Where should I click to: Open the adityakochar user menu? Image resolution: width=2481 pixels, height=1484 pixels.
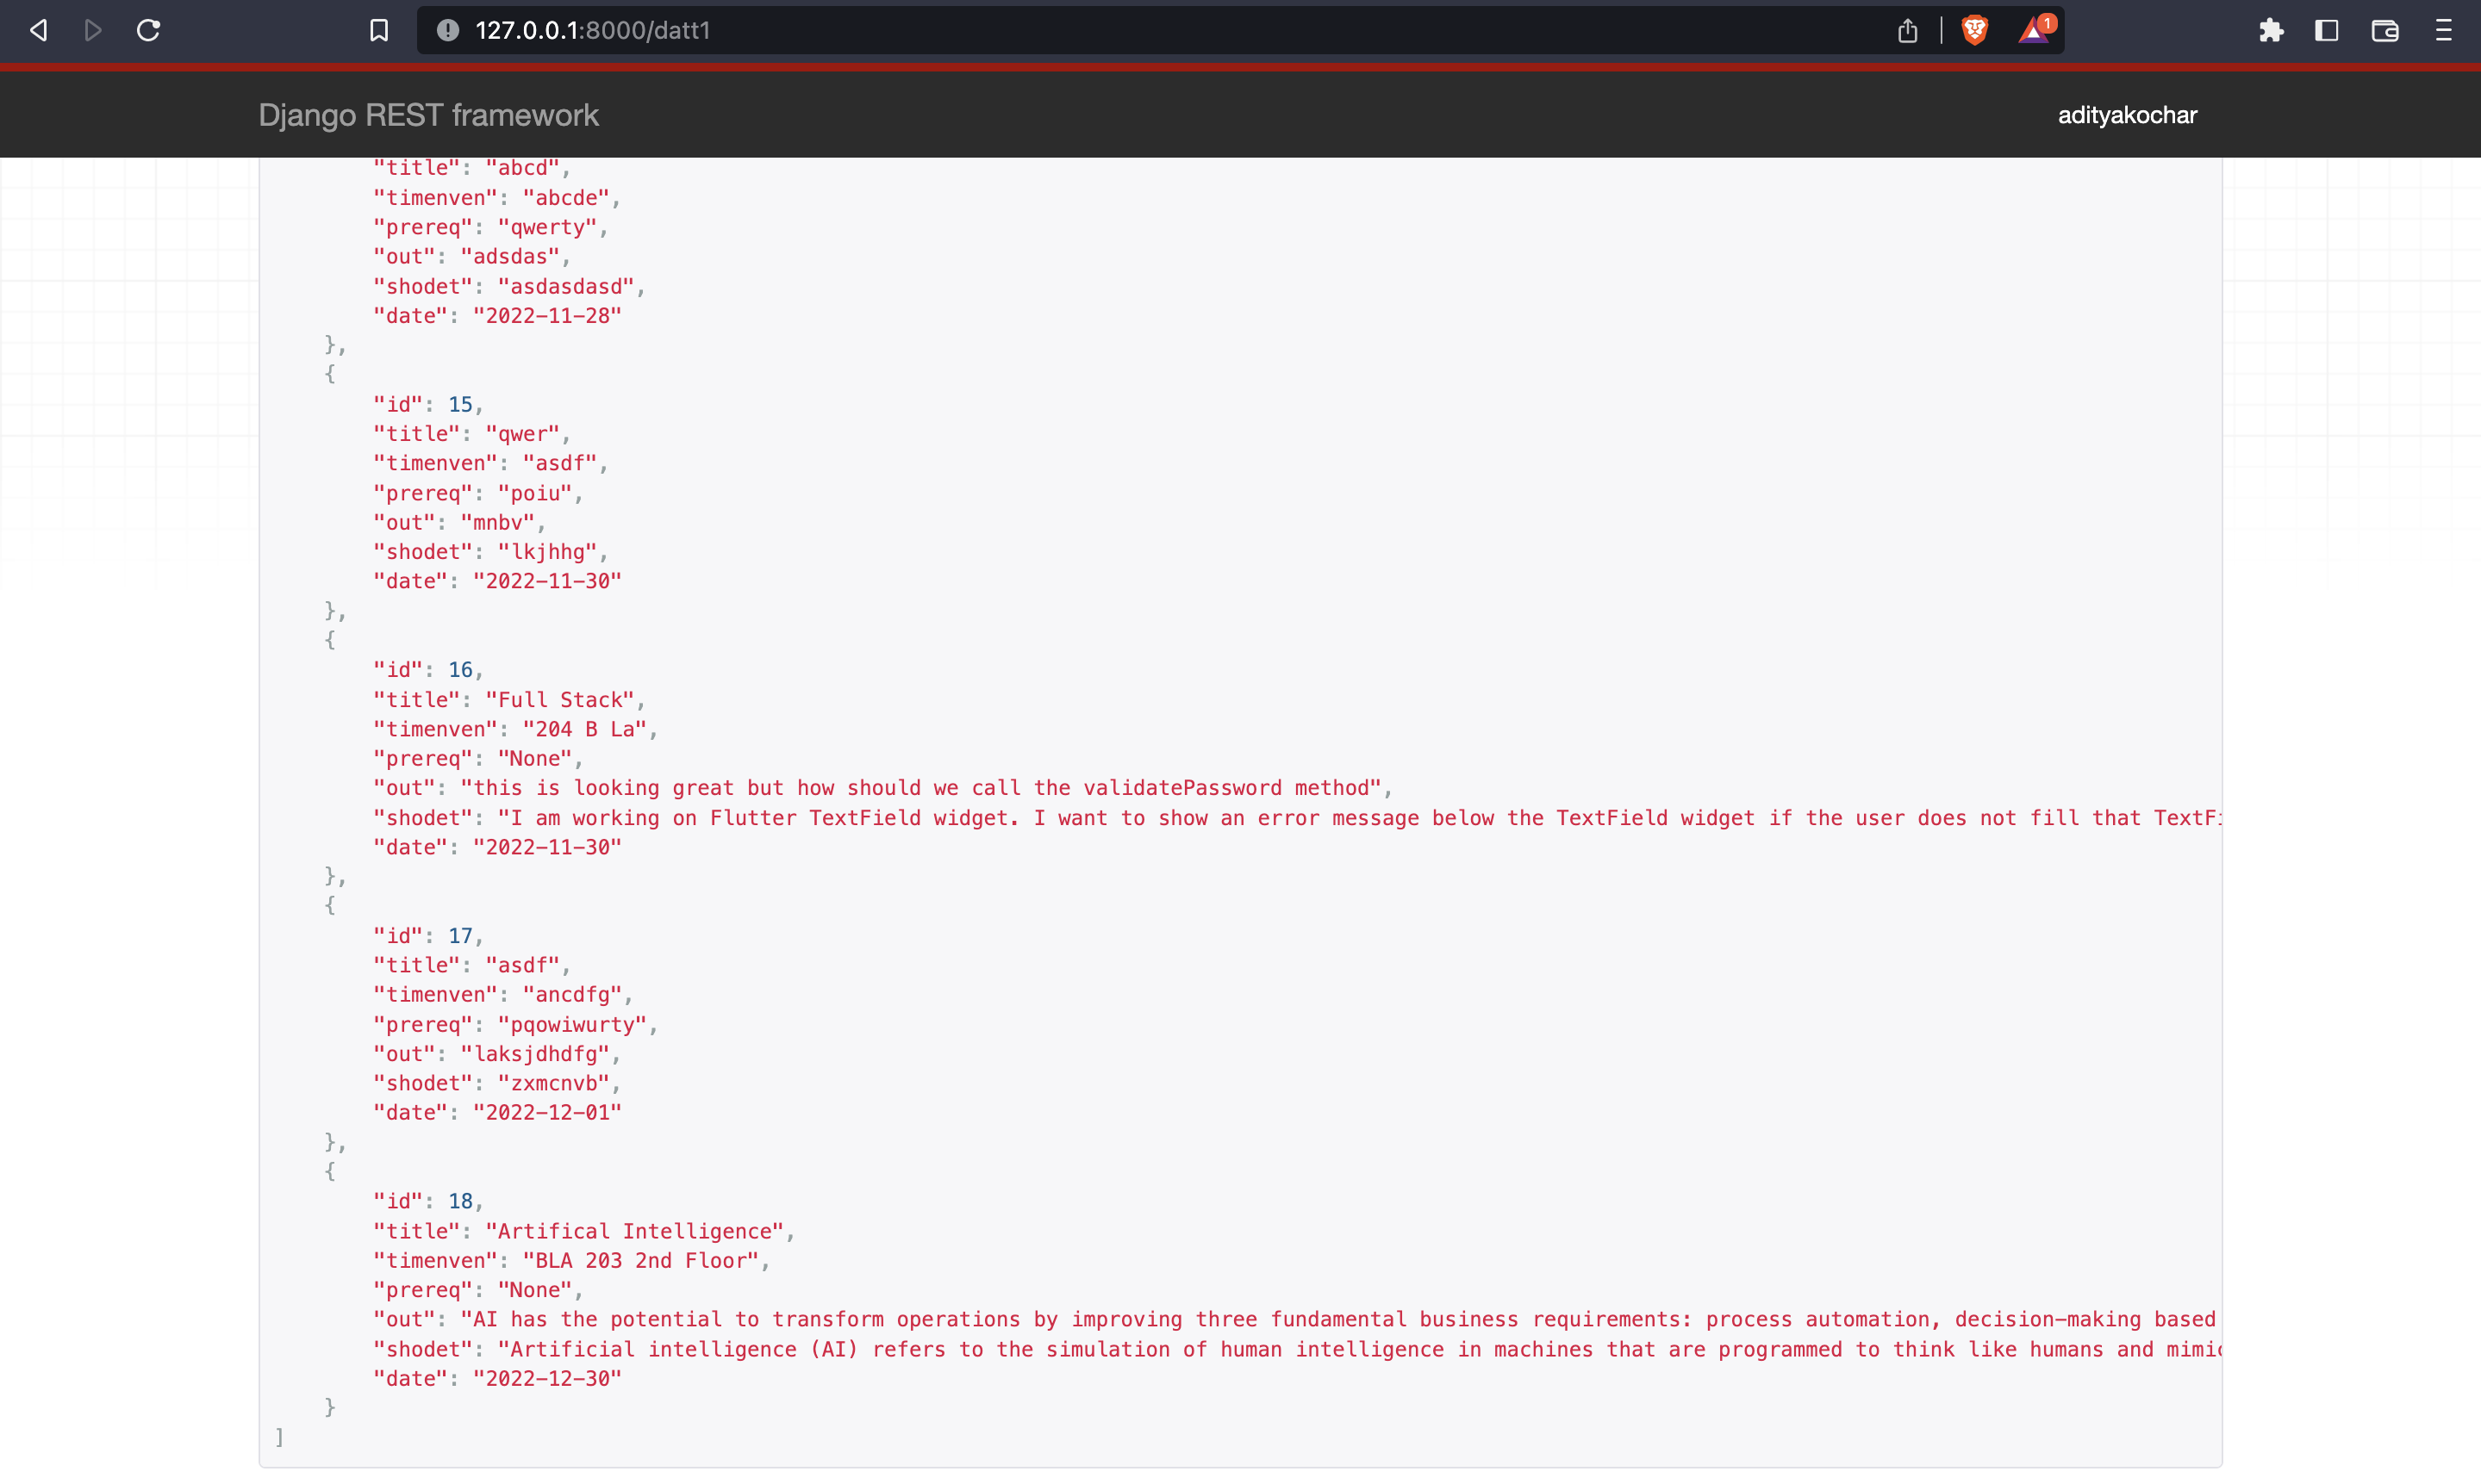[2127, 115]
